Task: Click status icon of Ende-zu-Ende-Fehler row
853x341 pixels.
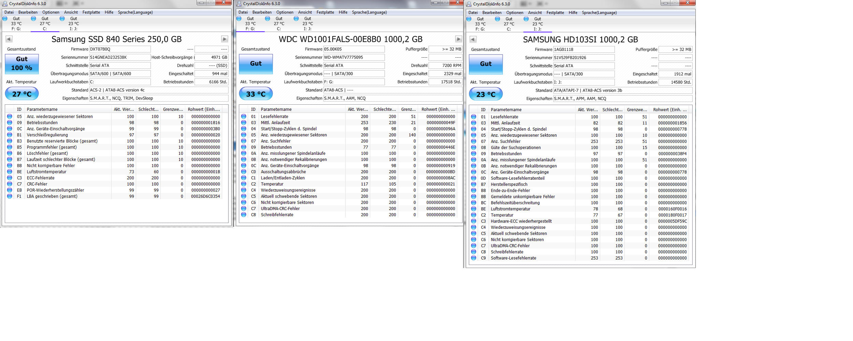Action: [x=474, y=190]
